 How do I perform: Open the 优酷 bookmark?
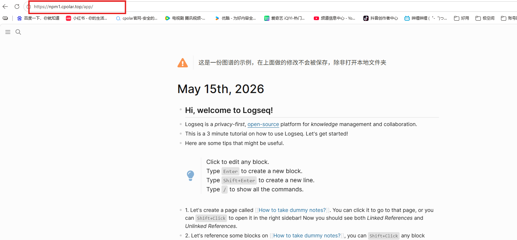click(235, 18)
